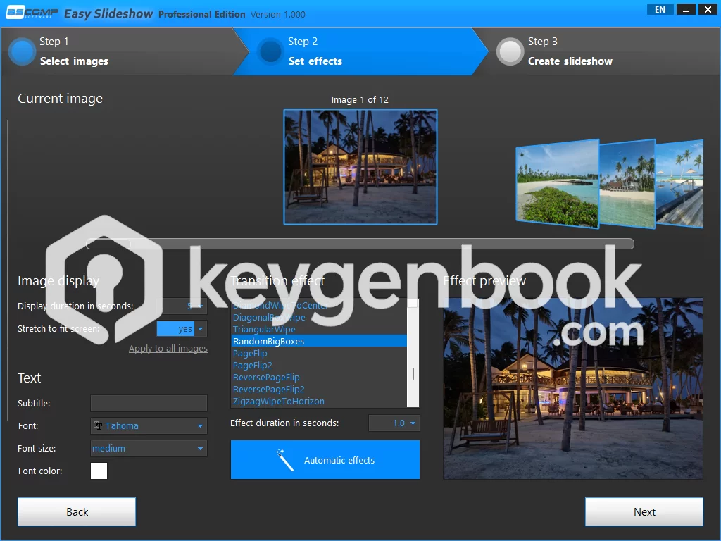Click the Step 3 circle icon
The height and width of the screenshot is (541, 721).
point(510,51)
